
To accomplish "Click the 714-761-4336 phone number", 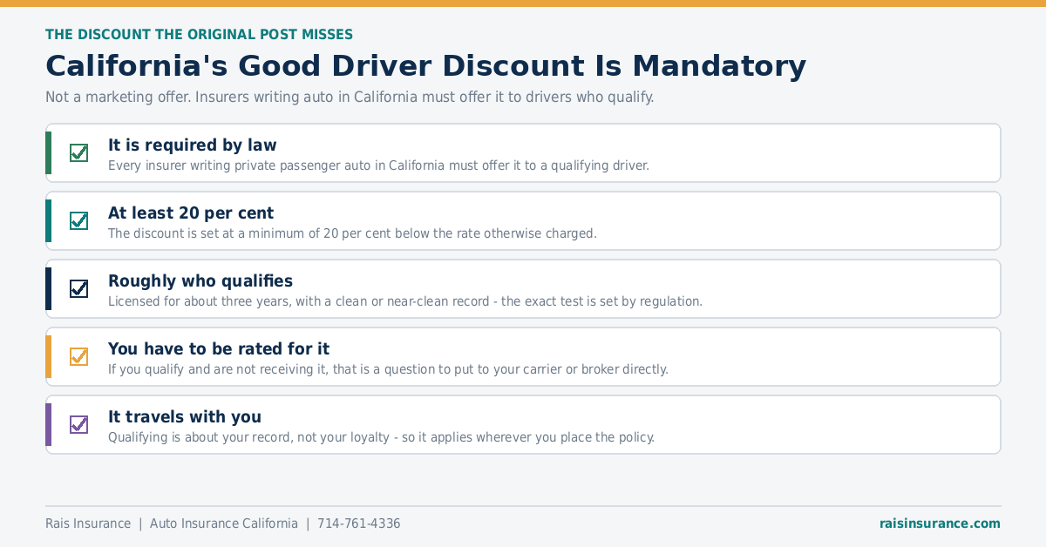I will 359,523.
